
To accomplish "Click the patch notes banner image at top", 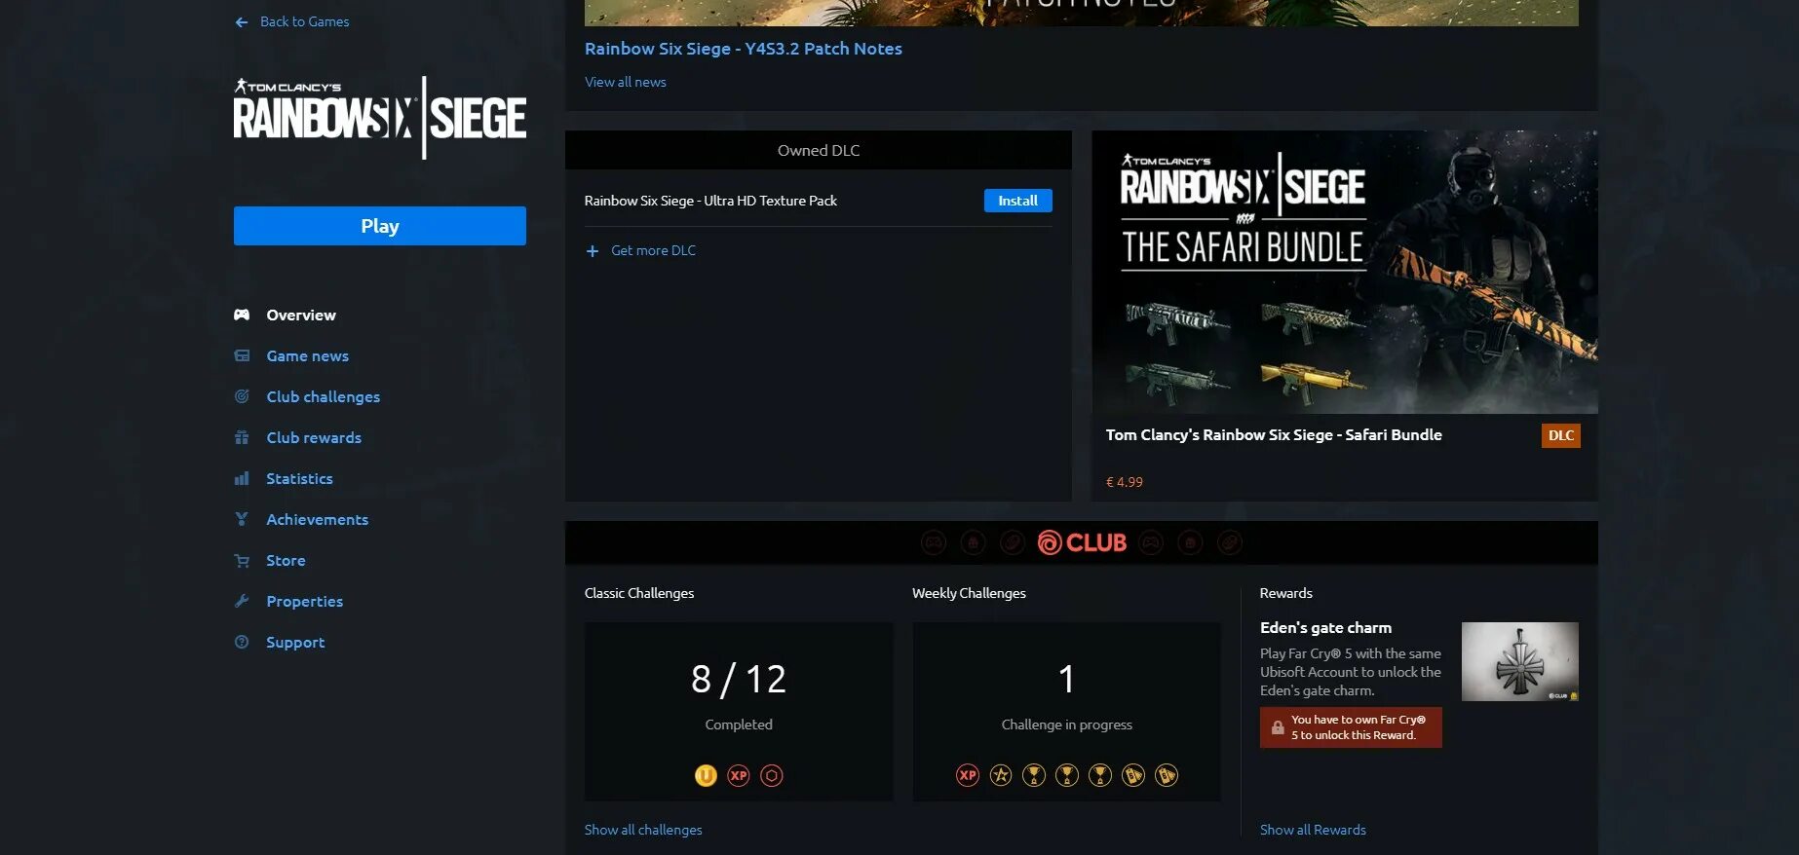I will pos(1082,13).
